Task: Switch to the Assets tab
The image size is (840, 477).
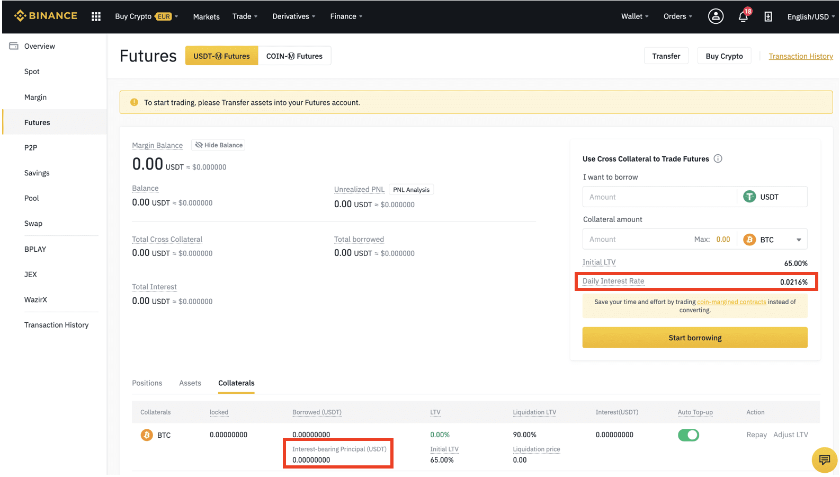Action: point(190,383)
